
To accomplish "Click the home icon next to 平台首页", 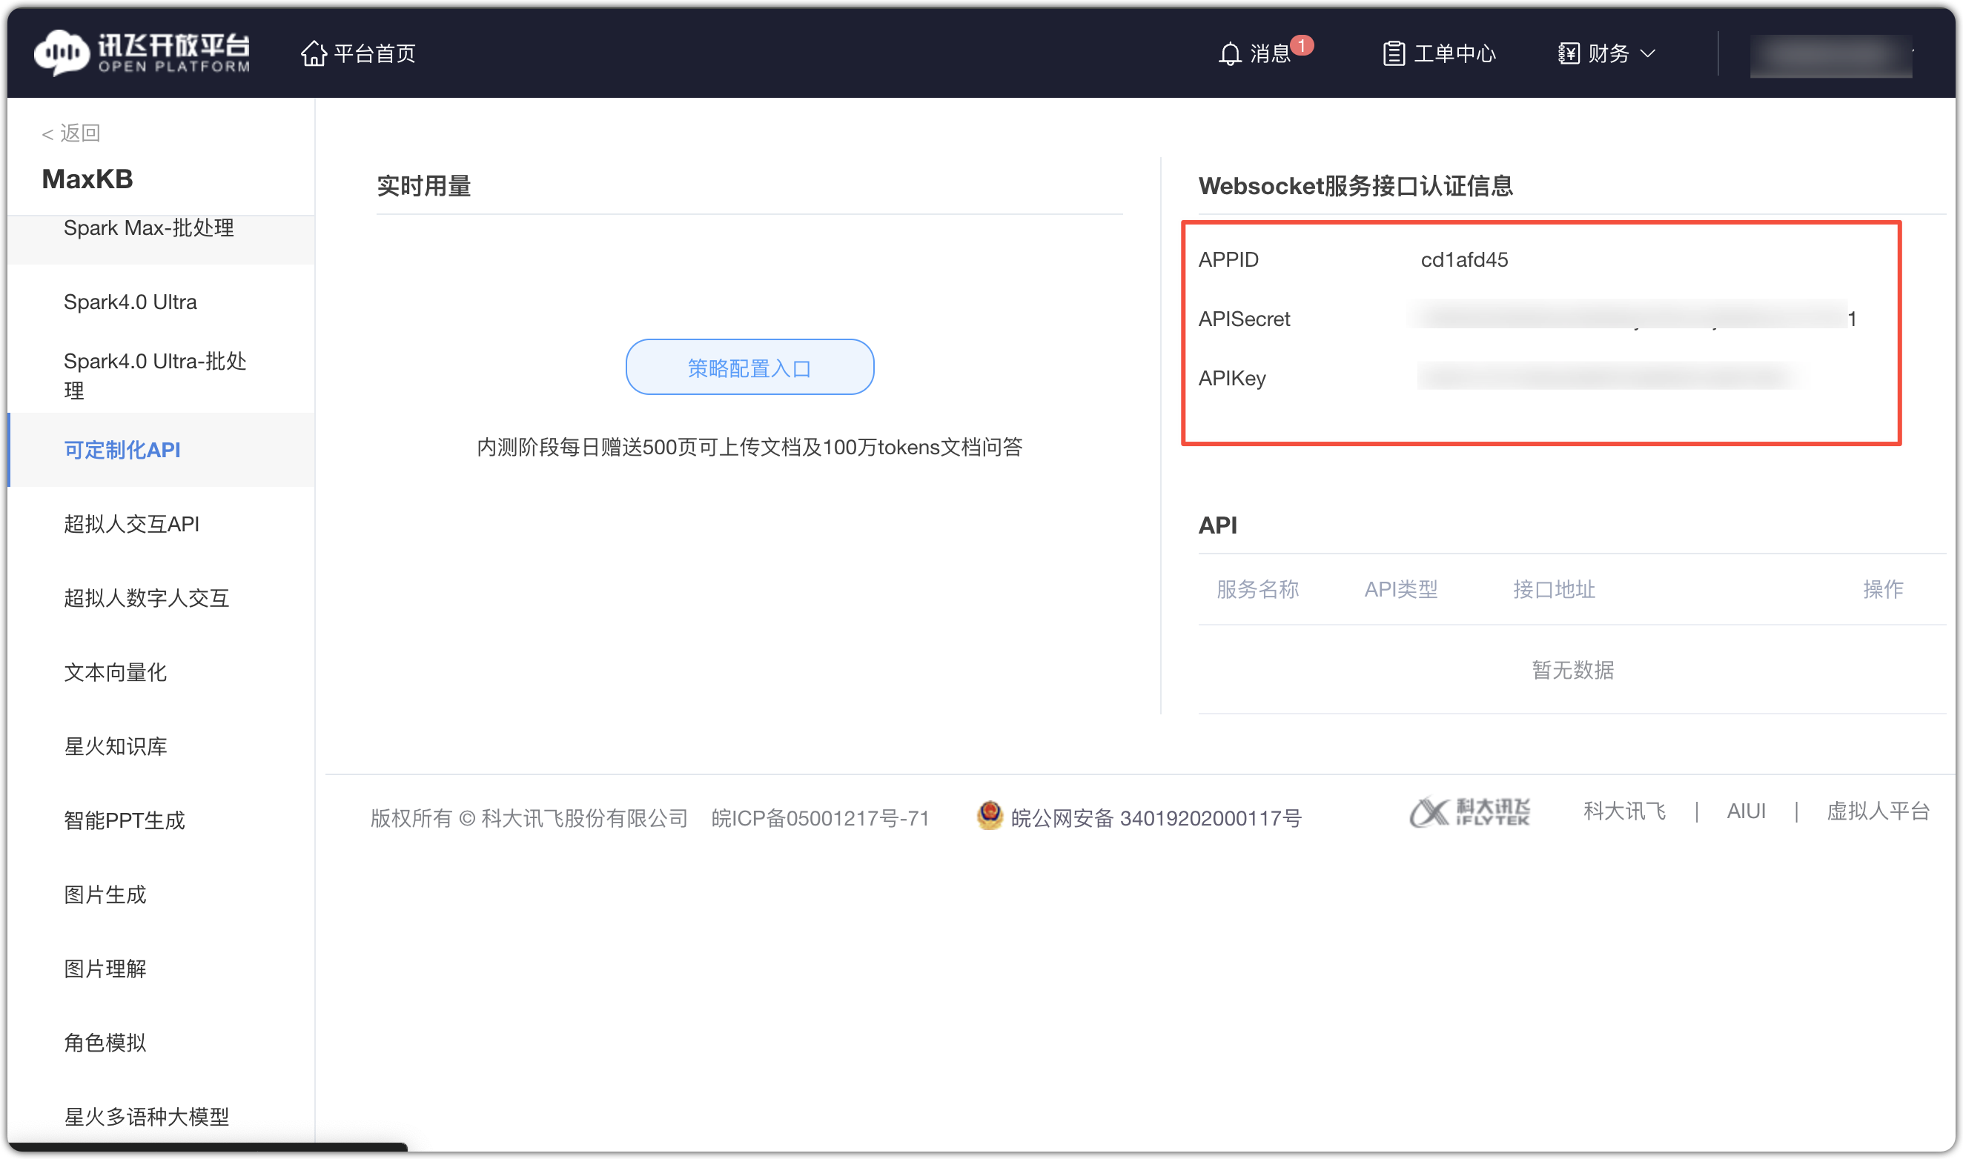I will pos(314,53).
